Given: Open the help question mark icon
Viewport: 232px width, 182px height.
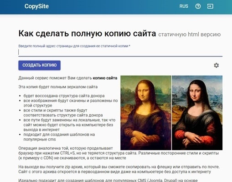Looking at the screenshot, I should [198, 6].
